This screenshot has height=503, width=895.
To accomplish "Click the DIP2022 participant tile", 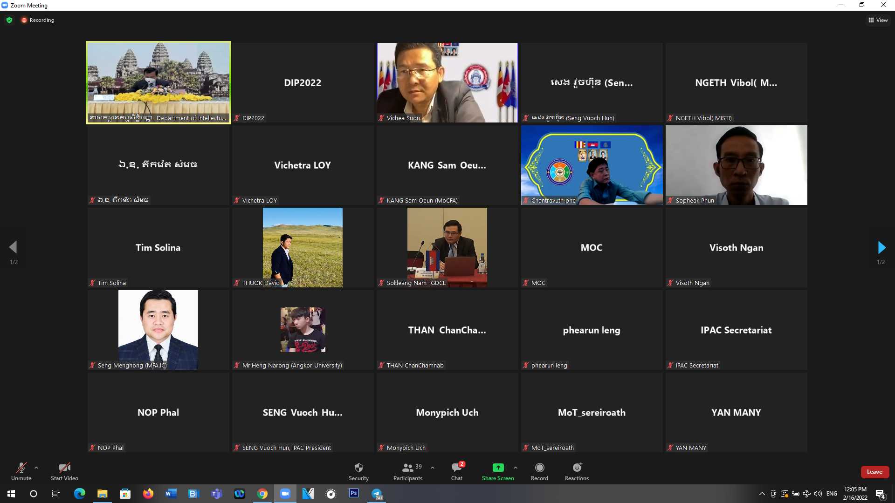I will 303,82.
